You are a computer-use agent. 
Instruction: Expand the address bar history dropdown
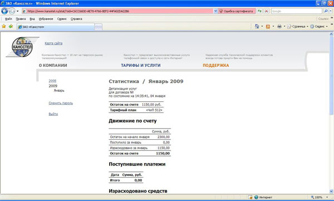coord(215,11)
